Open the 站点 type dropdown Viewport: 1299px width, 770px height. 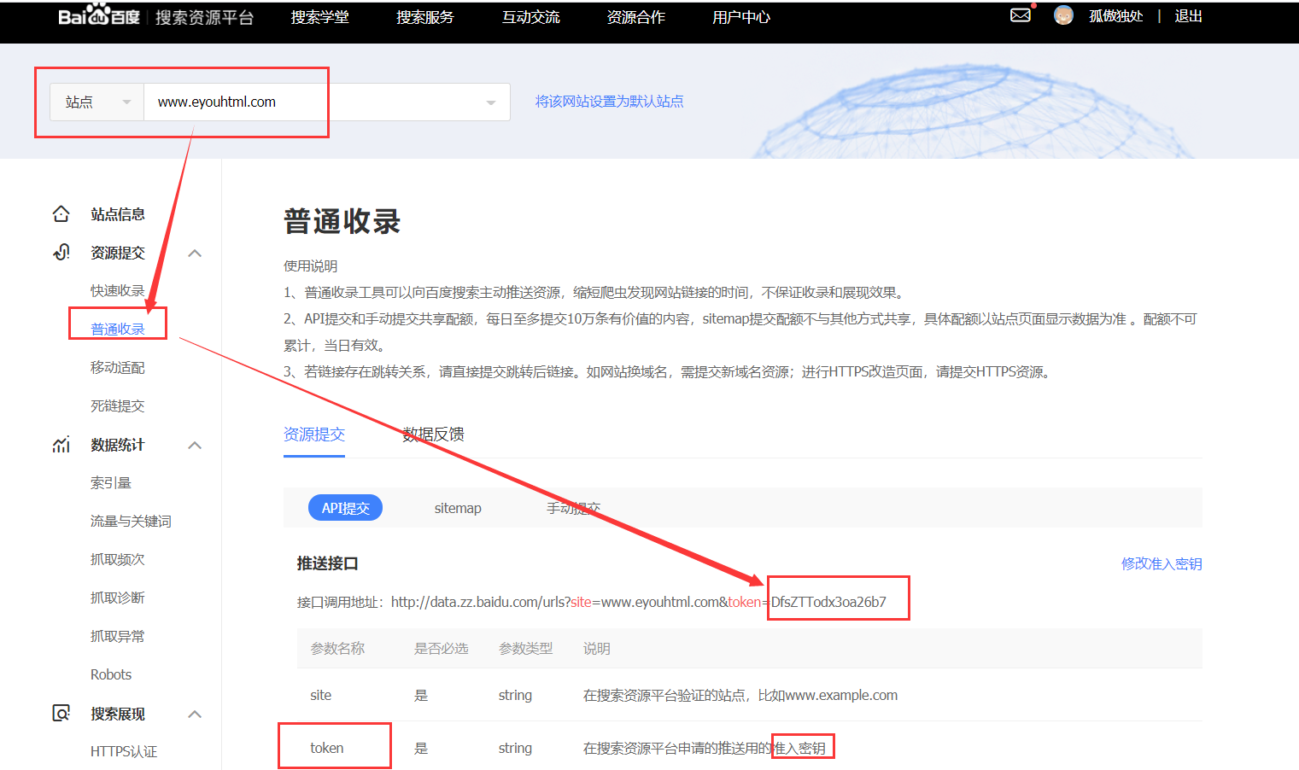tap(97, 102)
